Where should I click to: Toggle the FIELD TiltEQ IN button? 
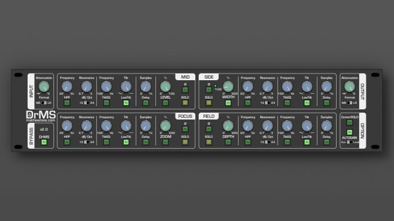click(287, 142)
